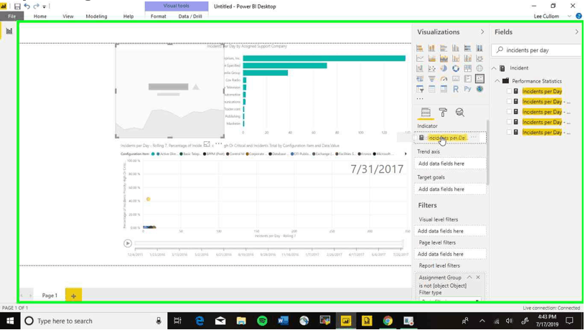Select the Donut chart visual
585x330 pixels.
(x=456, y=69)
